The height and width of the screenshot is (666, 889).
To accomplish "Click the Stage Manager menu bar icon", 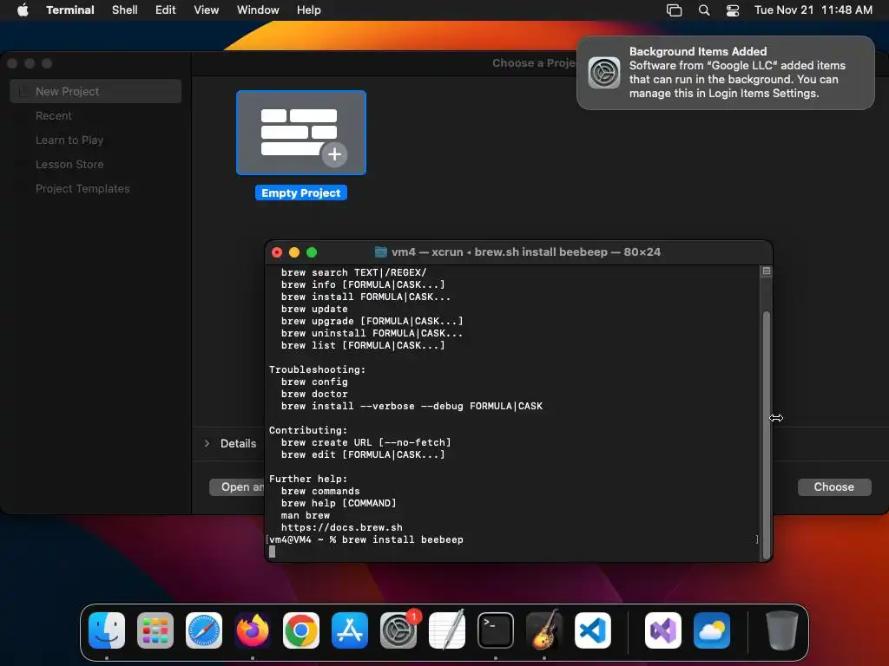I will point(674,10).
